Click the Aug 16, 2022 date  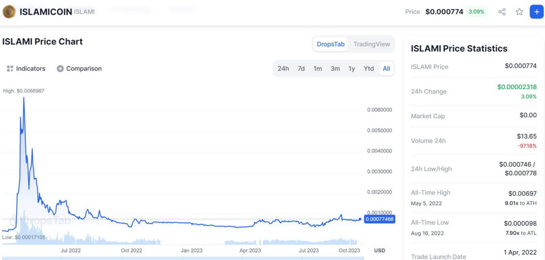[427, 233]
